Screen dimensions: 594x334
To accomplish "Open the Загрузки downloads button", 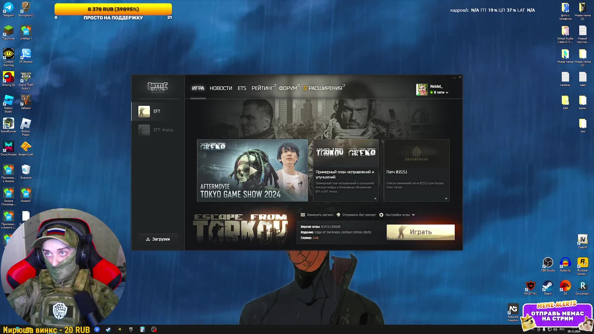I will pos(158,239).
